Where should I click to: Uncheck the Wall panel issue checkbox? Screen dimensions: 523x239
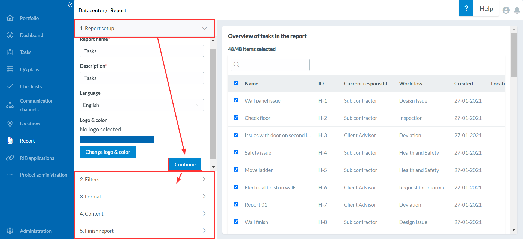(x=236, y=100)
